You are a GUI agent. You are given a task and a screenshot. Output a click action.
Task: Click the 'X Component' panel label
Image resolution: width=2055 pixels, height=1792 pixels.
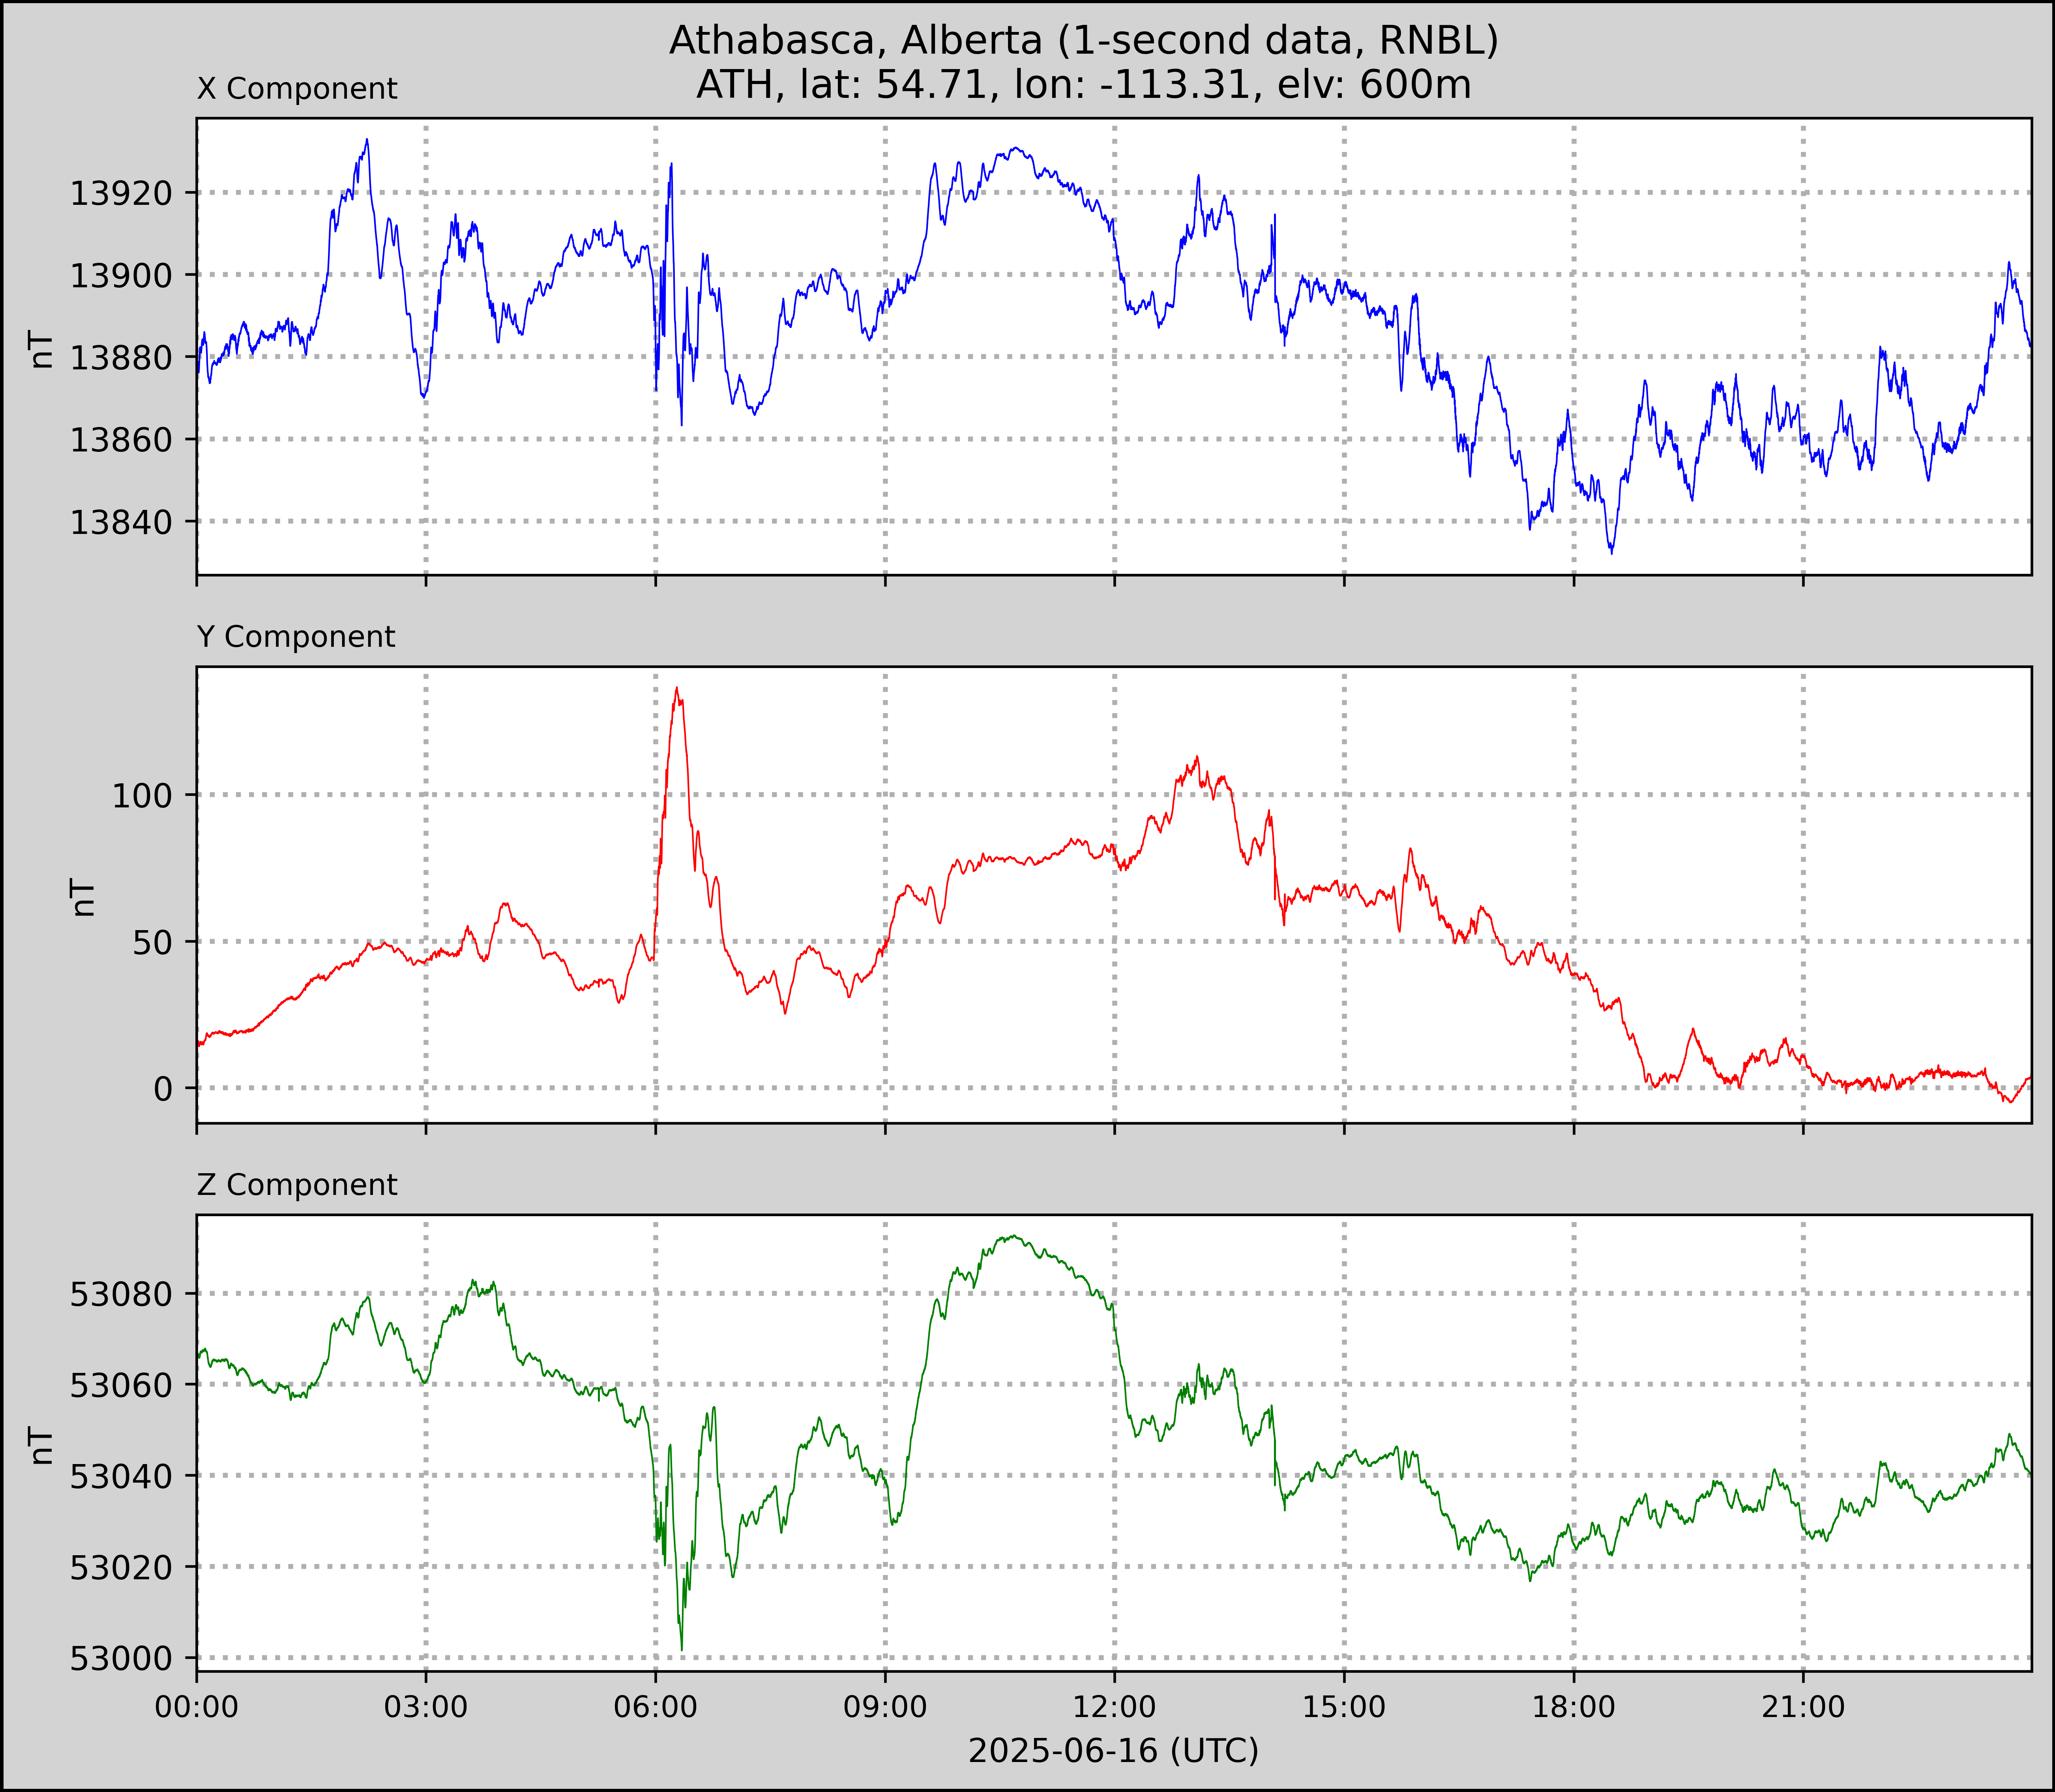(x=297, y=89)
